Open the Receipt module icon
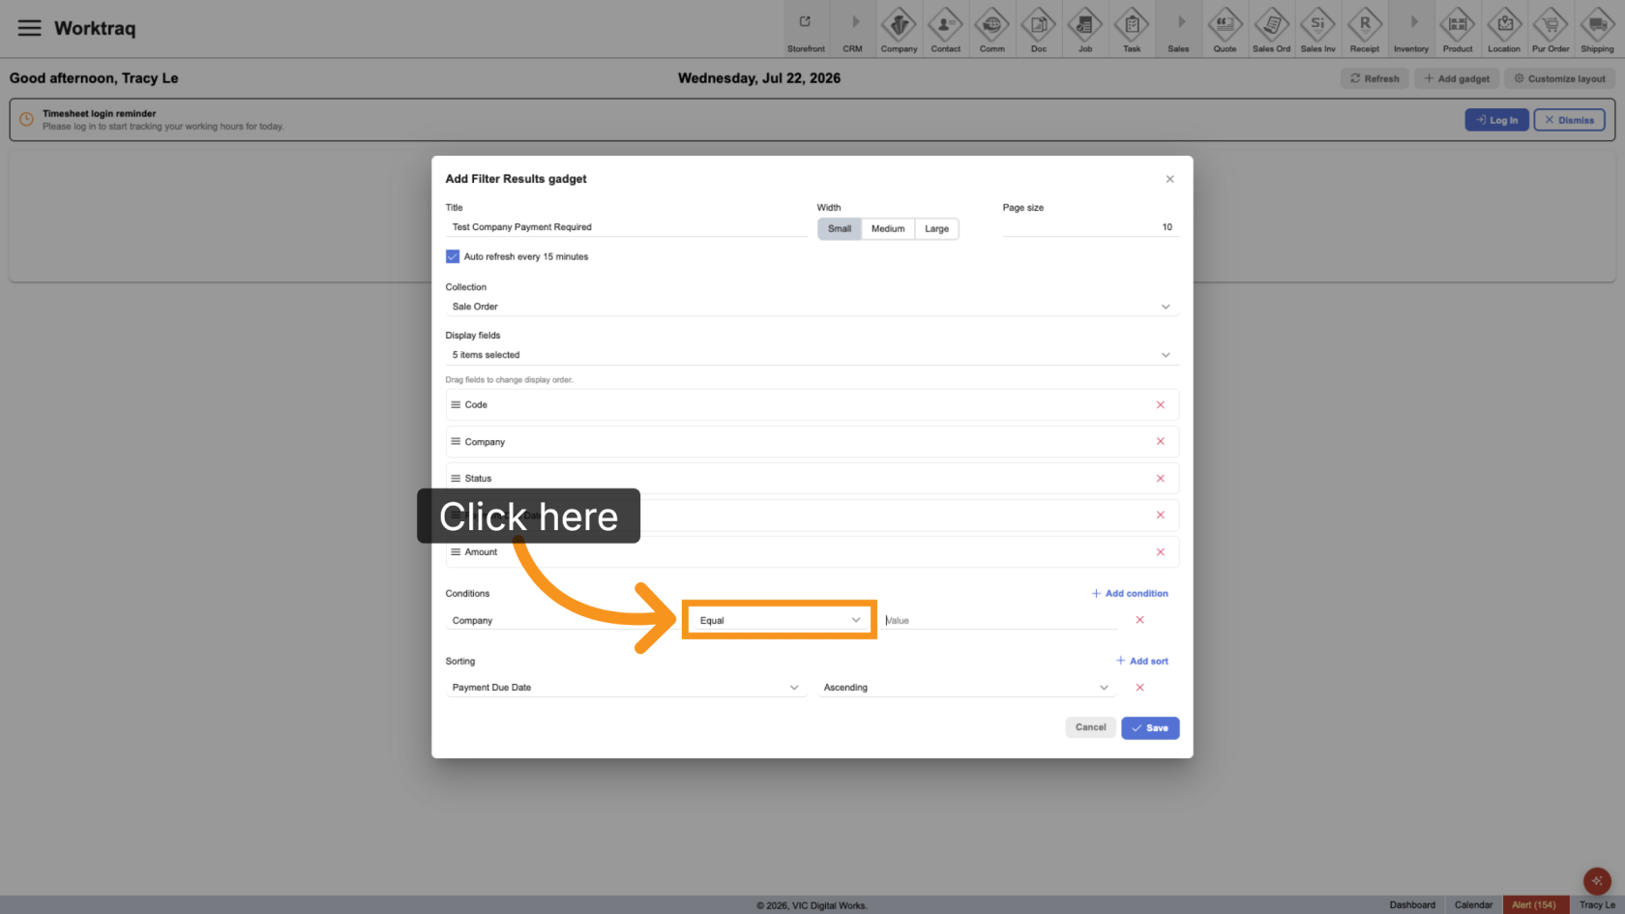Image resolution: width=1625 pixels, height=914 pixels. 1365,29
